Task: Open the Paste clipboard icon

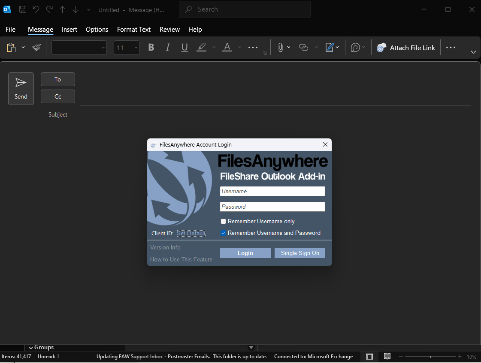Action: click(x=11, y=48)
